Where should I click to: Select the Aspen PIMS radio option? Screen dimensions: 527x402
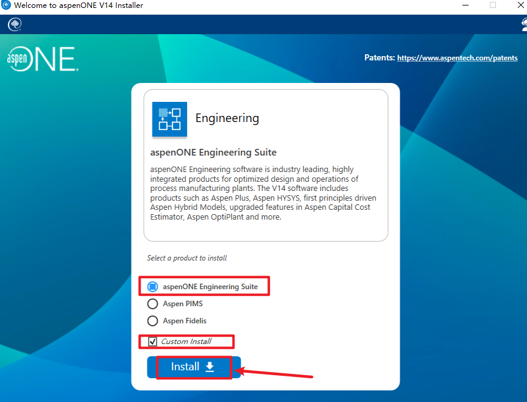153,304
